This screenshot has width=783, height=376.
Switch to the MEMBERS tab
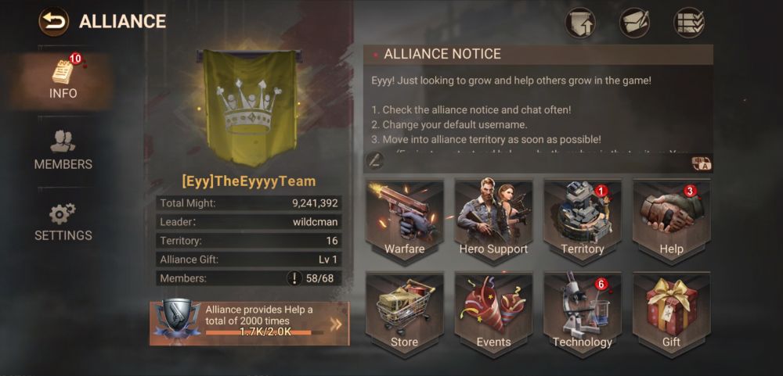pyautogui.click(x=63, y=151)
